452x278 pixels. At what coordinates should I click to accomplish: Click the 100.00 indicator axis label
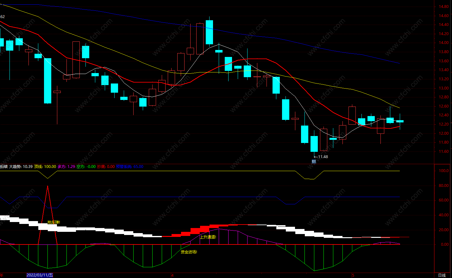tap(444, 171)
